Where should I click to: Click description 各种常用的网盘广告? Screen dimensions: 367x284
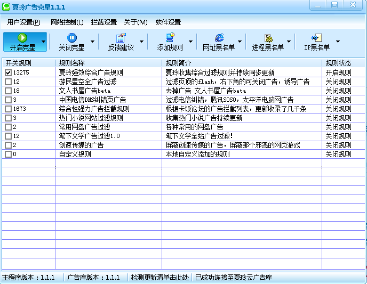click(194, 127)
